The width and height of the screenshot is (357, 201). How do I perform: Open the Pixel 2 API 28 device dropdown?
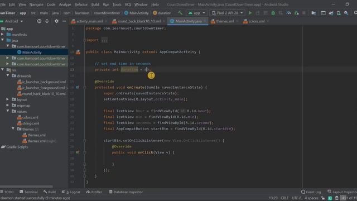227,13
